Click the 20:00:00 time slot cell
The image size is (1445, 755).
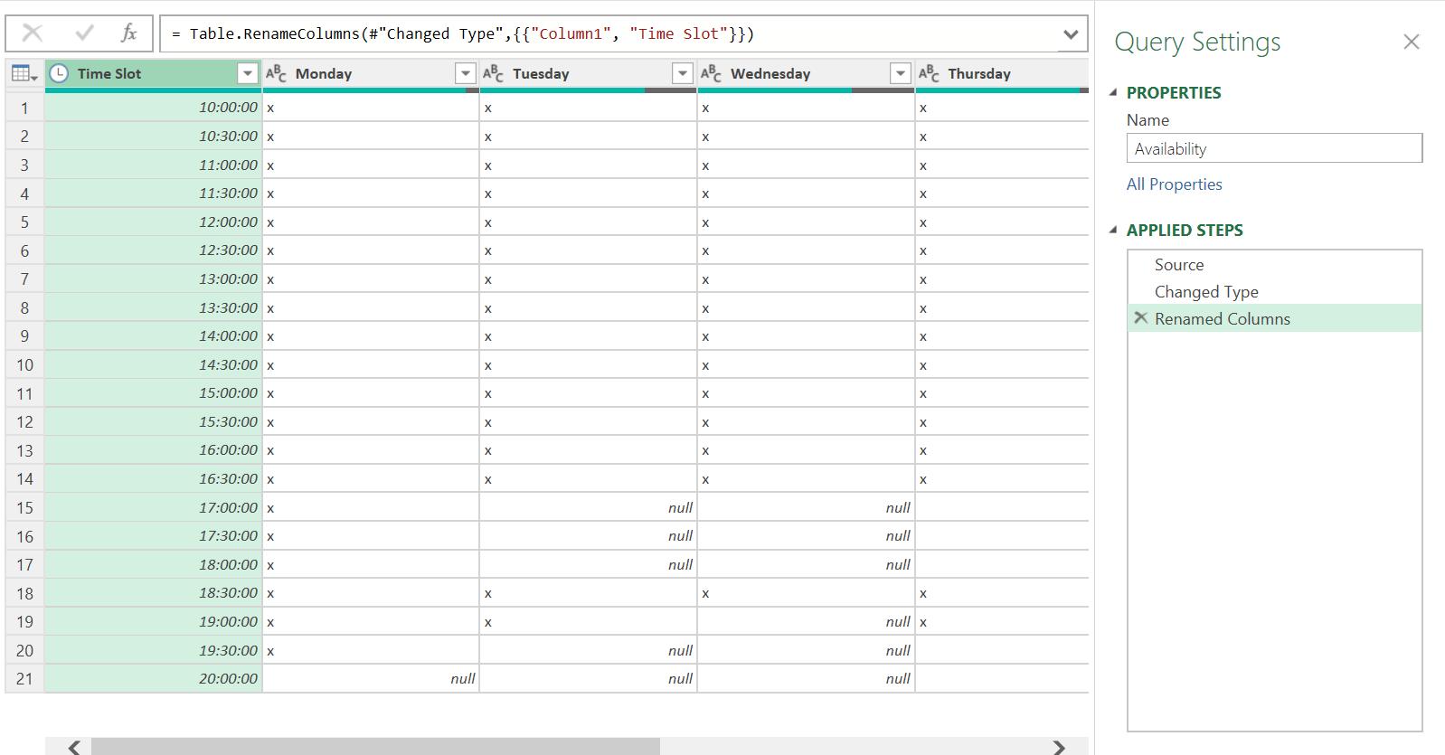tap(154, 679)
